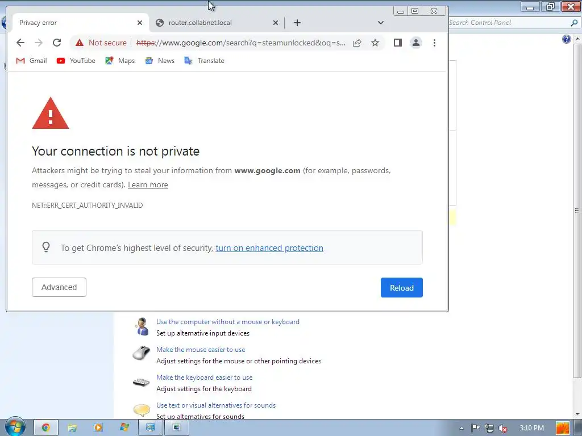Viewport: 582px width, 436px height.
Task: Close the Privacy error tab
Action: coord(140,23)
